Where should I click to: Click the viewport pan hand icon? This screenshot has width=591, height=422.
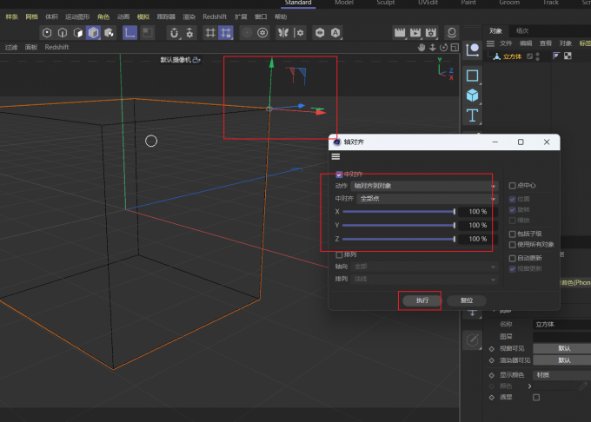[422, 47]
